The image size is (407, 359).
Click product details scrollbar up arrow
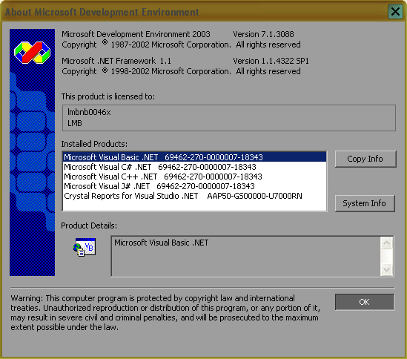point(386,243)
